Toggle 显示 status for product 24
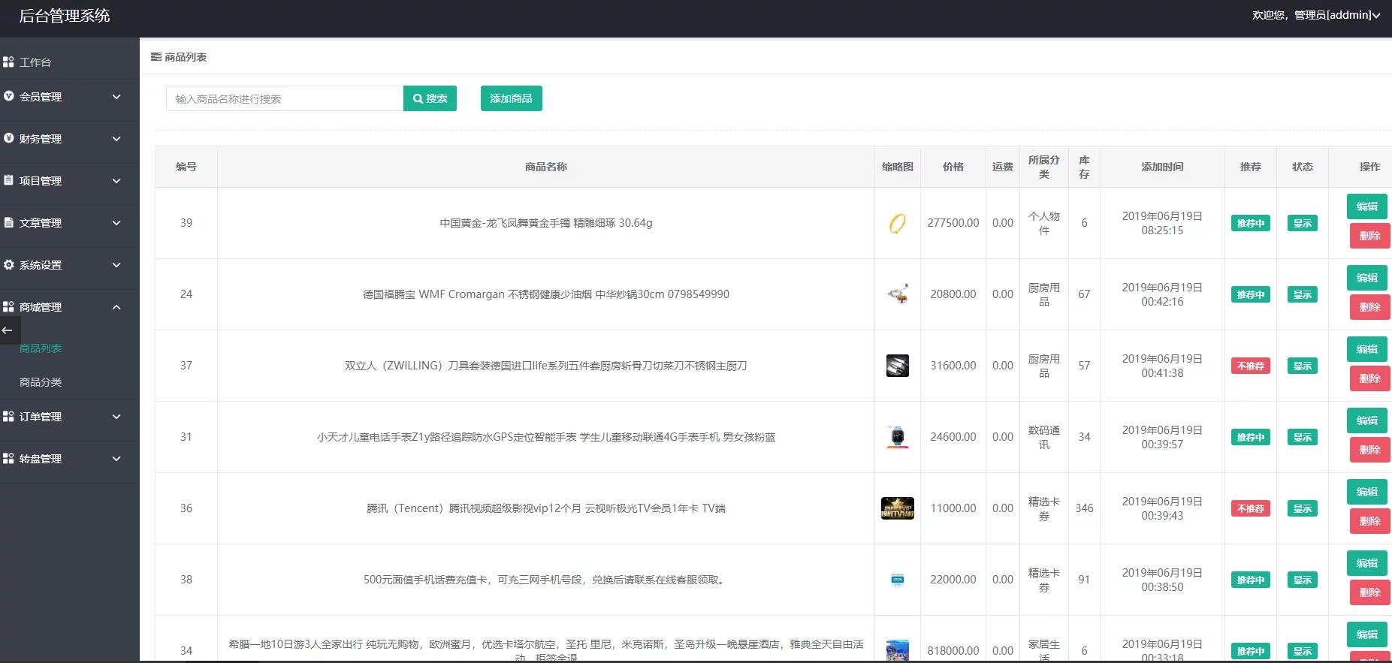Image resolution: width=1392 pixels, height=663 pixels. click(x=1302, y=294)
